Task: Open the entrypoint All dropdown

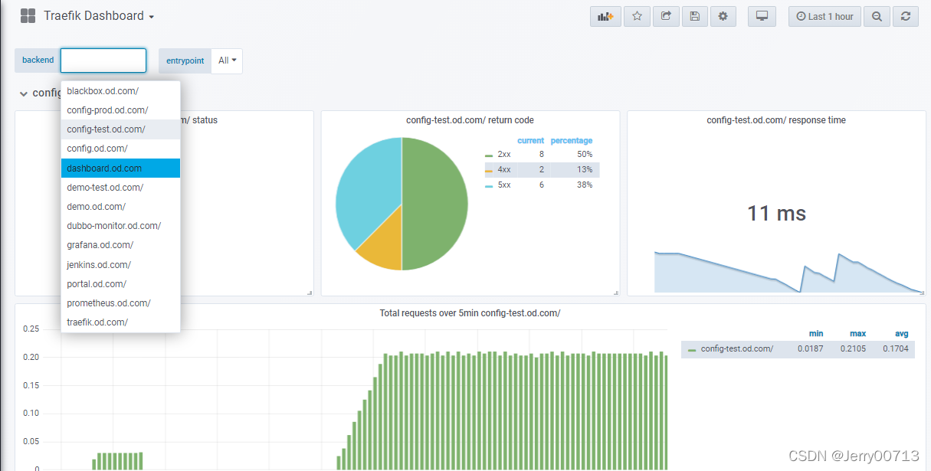Action: [x=227, y=61]
